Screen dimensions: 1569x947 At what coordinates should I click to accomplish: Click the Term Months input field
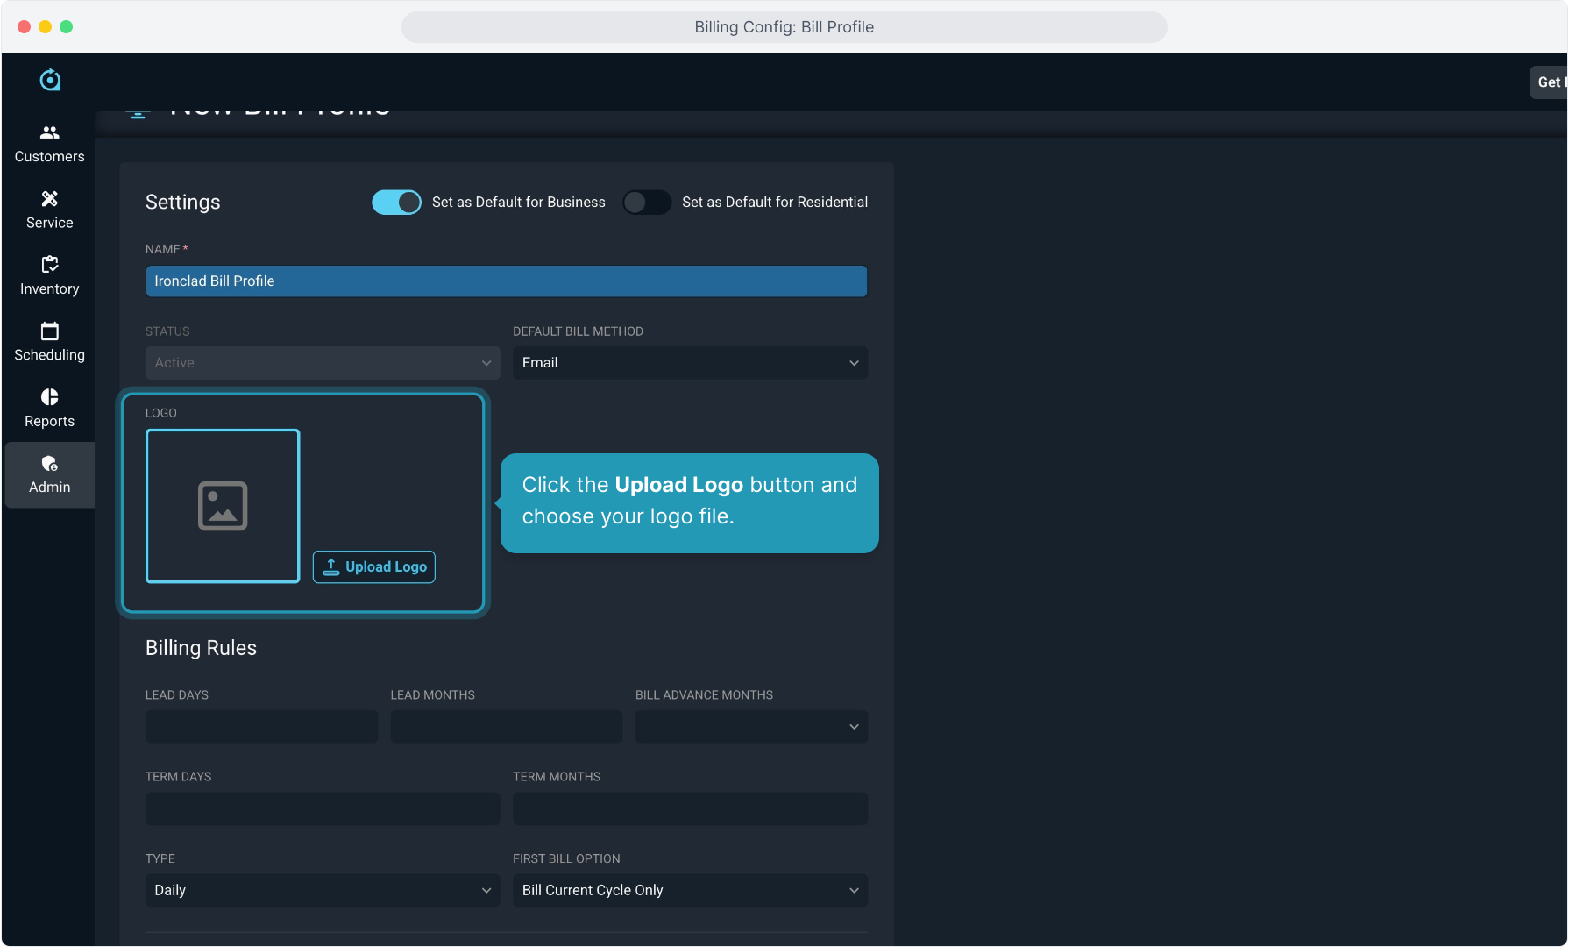pyautogui.click(x=690, y=808)
